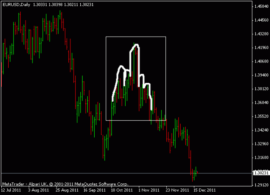This screenshot has height=195, width=270.
Task: Click the 1.41960 price axis label
Action: click(261, 47)
